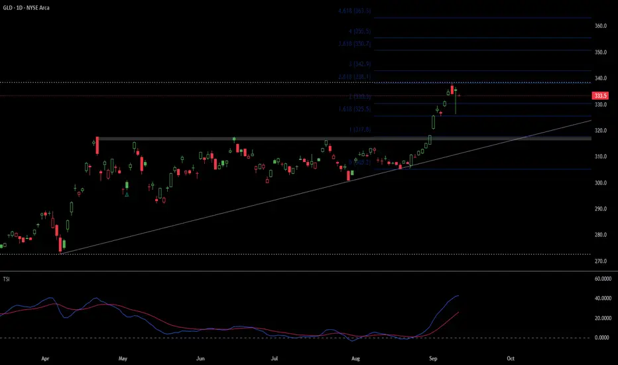Viewport: 618px width, 365px height.
Task: Click the red 333.5 current price label
Action: point(600,96)
